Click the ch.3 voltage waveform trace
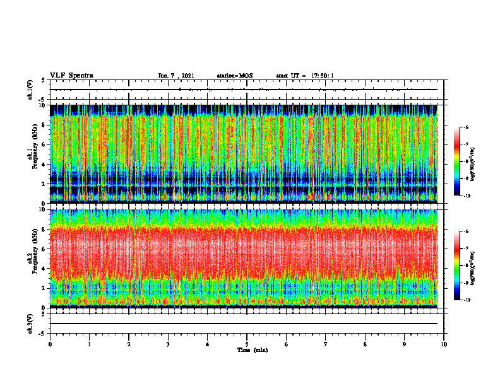This screenshot has width=500, height=386. [x=244, y=324]
